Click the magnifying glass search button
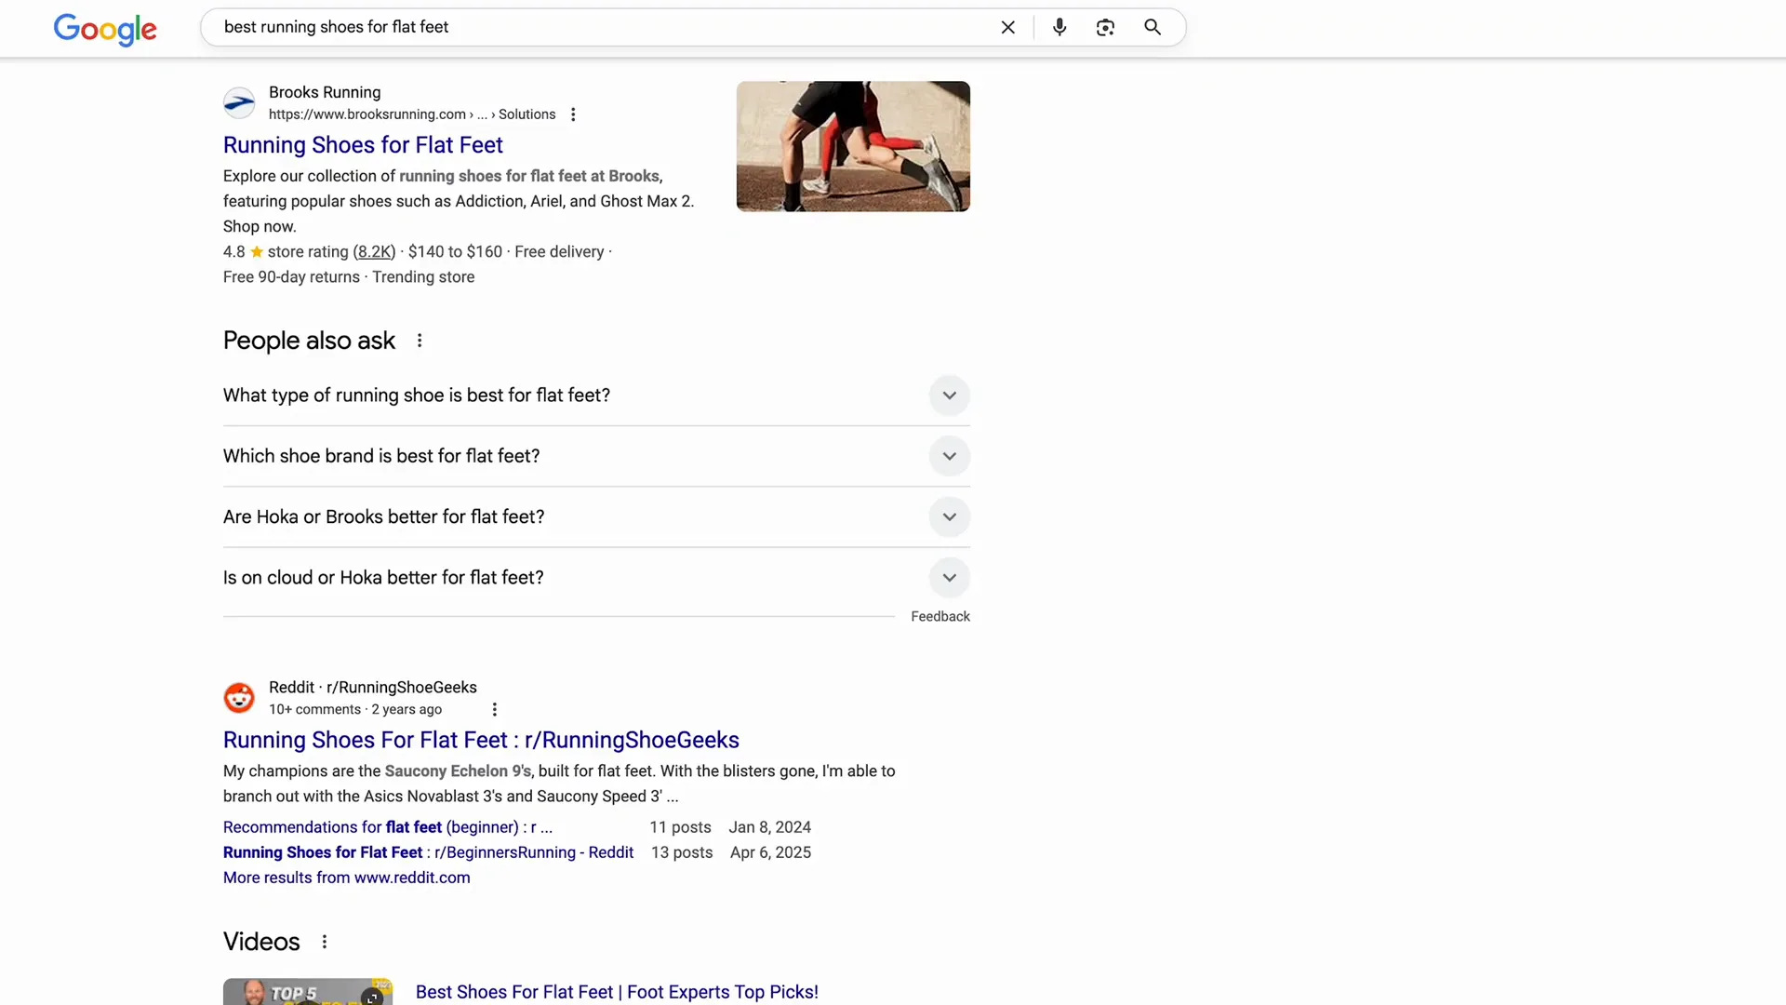1786x1005 pixels. (x=1153, y=27)
